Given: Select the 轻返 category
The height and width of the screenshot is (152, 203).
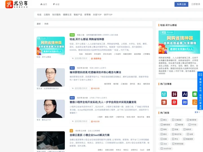Looking at the screenshot, I should pyautogui.click(x=39, y=15).
